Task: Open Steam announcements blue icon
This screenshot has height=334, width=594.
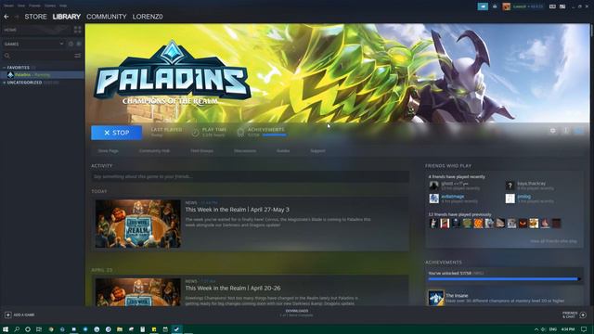Action: click(483, 6)
